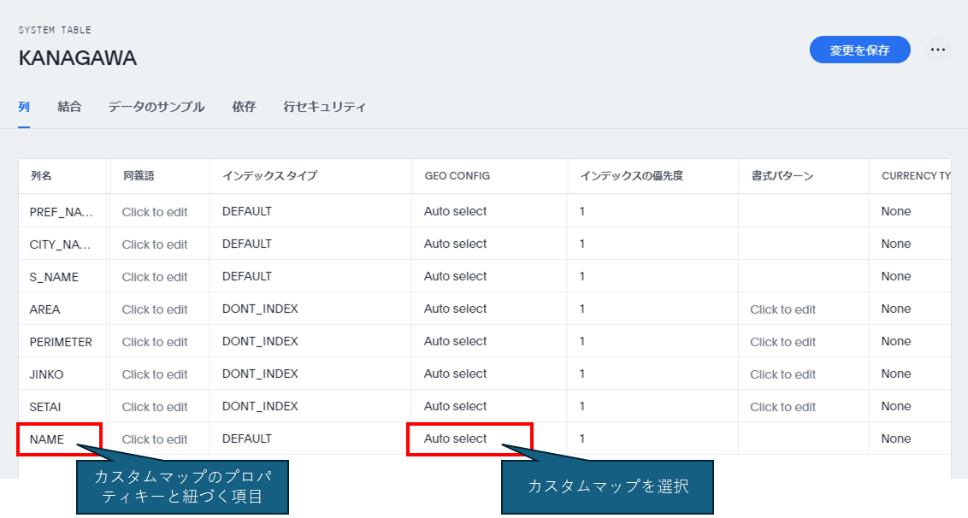The width and height of the screenshot is (968, 518).
Task: Go to the 行セキュリティ tab
Action: (x=324, y=107)
